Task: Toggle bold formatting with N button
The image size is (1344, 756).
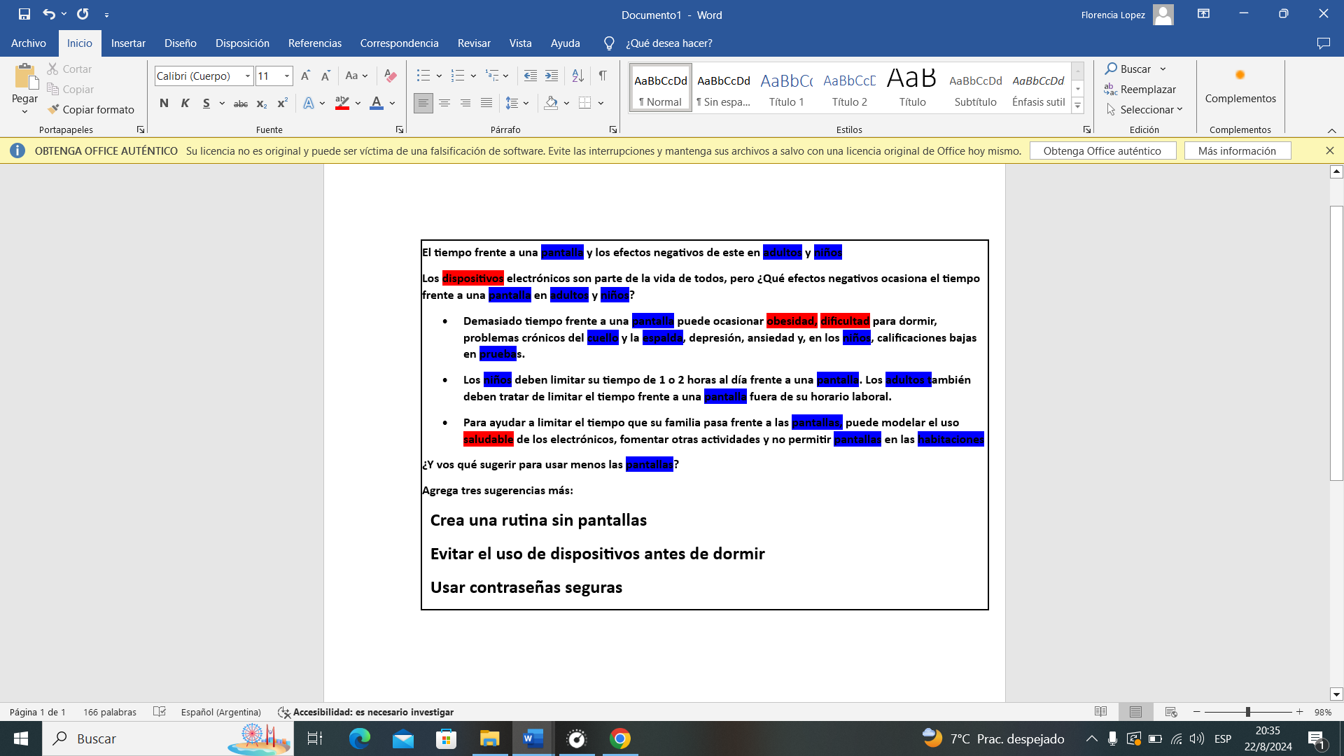Action: coord(164,103)
